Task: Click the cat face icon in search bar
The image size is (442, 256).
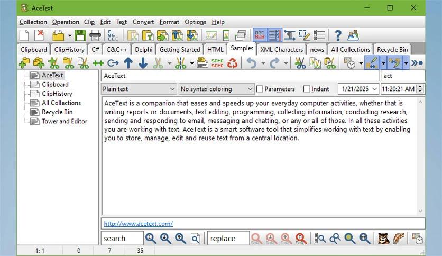Action: 384,239
